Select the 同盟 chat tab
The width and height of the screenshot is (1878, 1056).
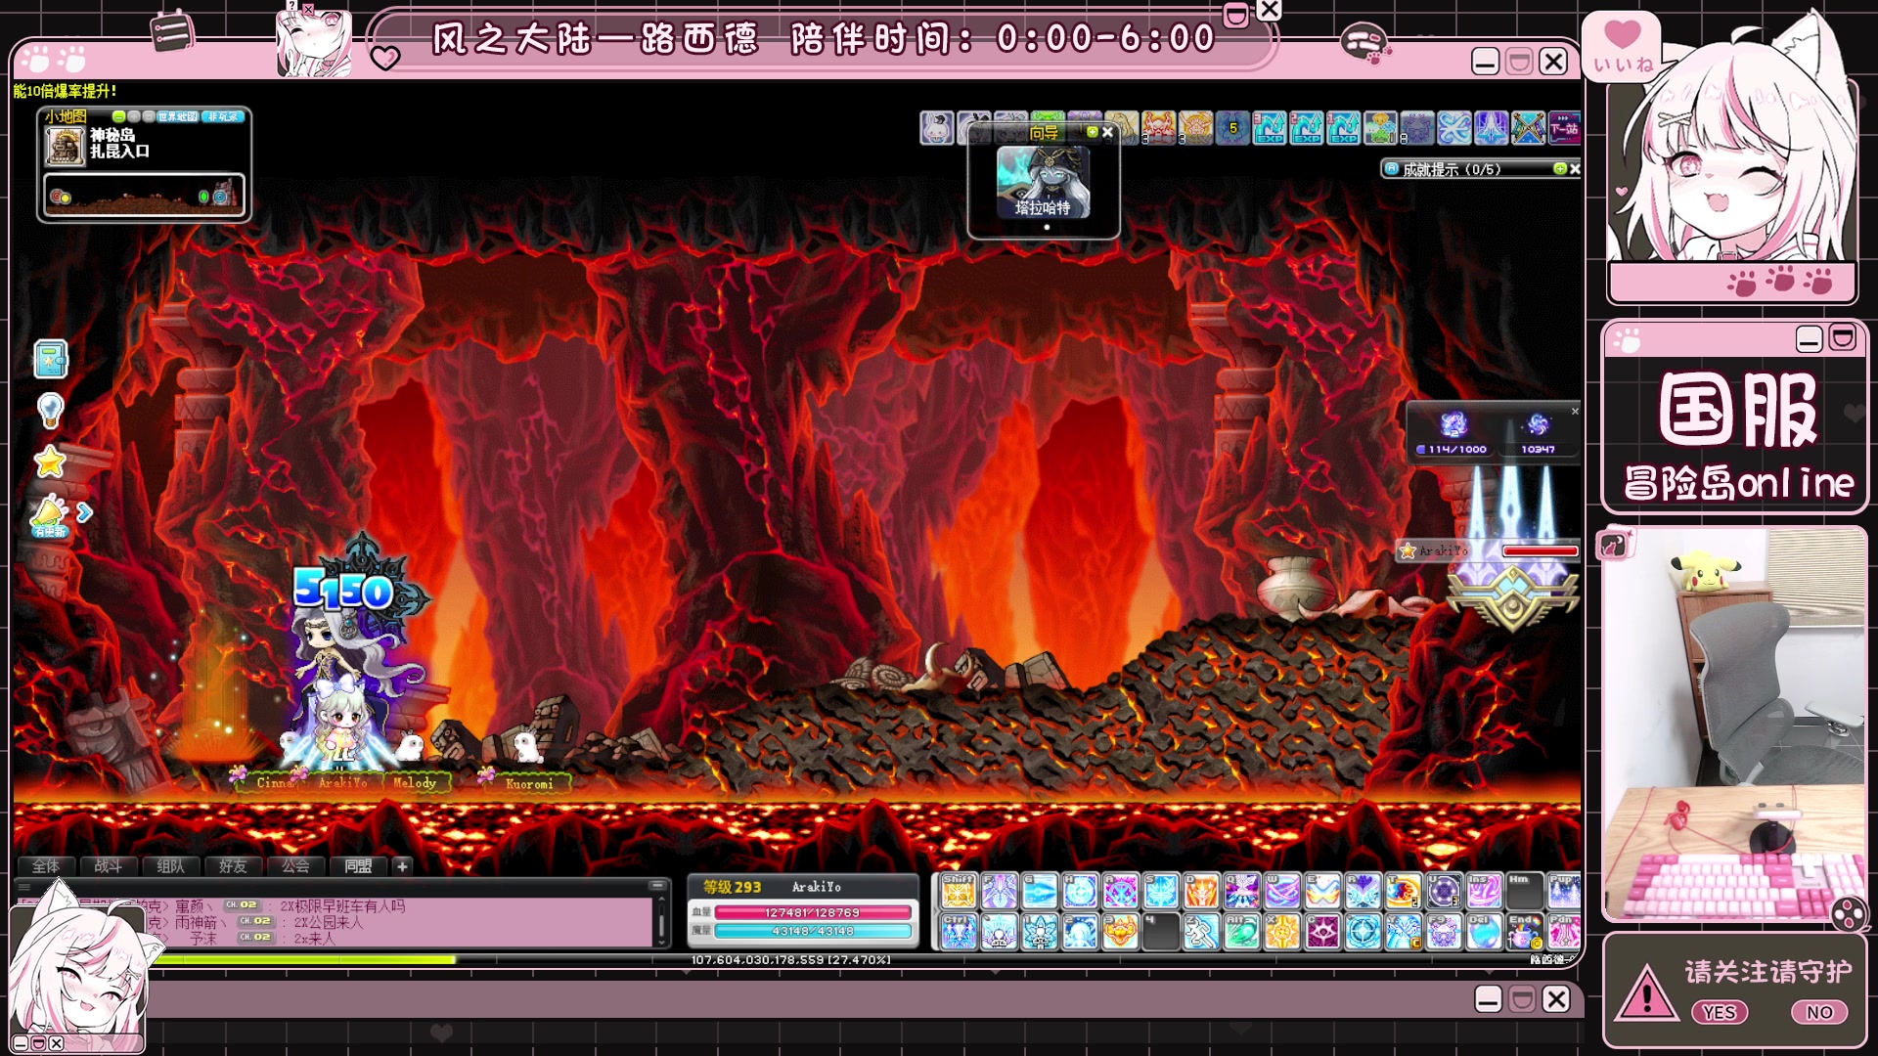(358, 866)
